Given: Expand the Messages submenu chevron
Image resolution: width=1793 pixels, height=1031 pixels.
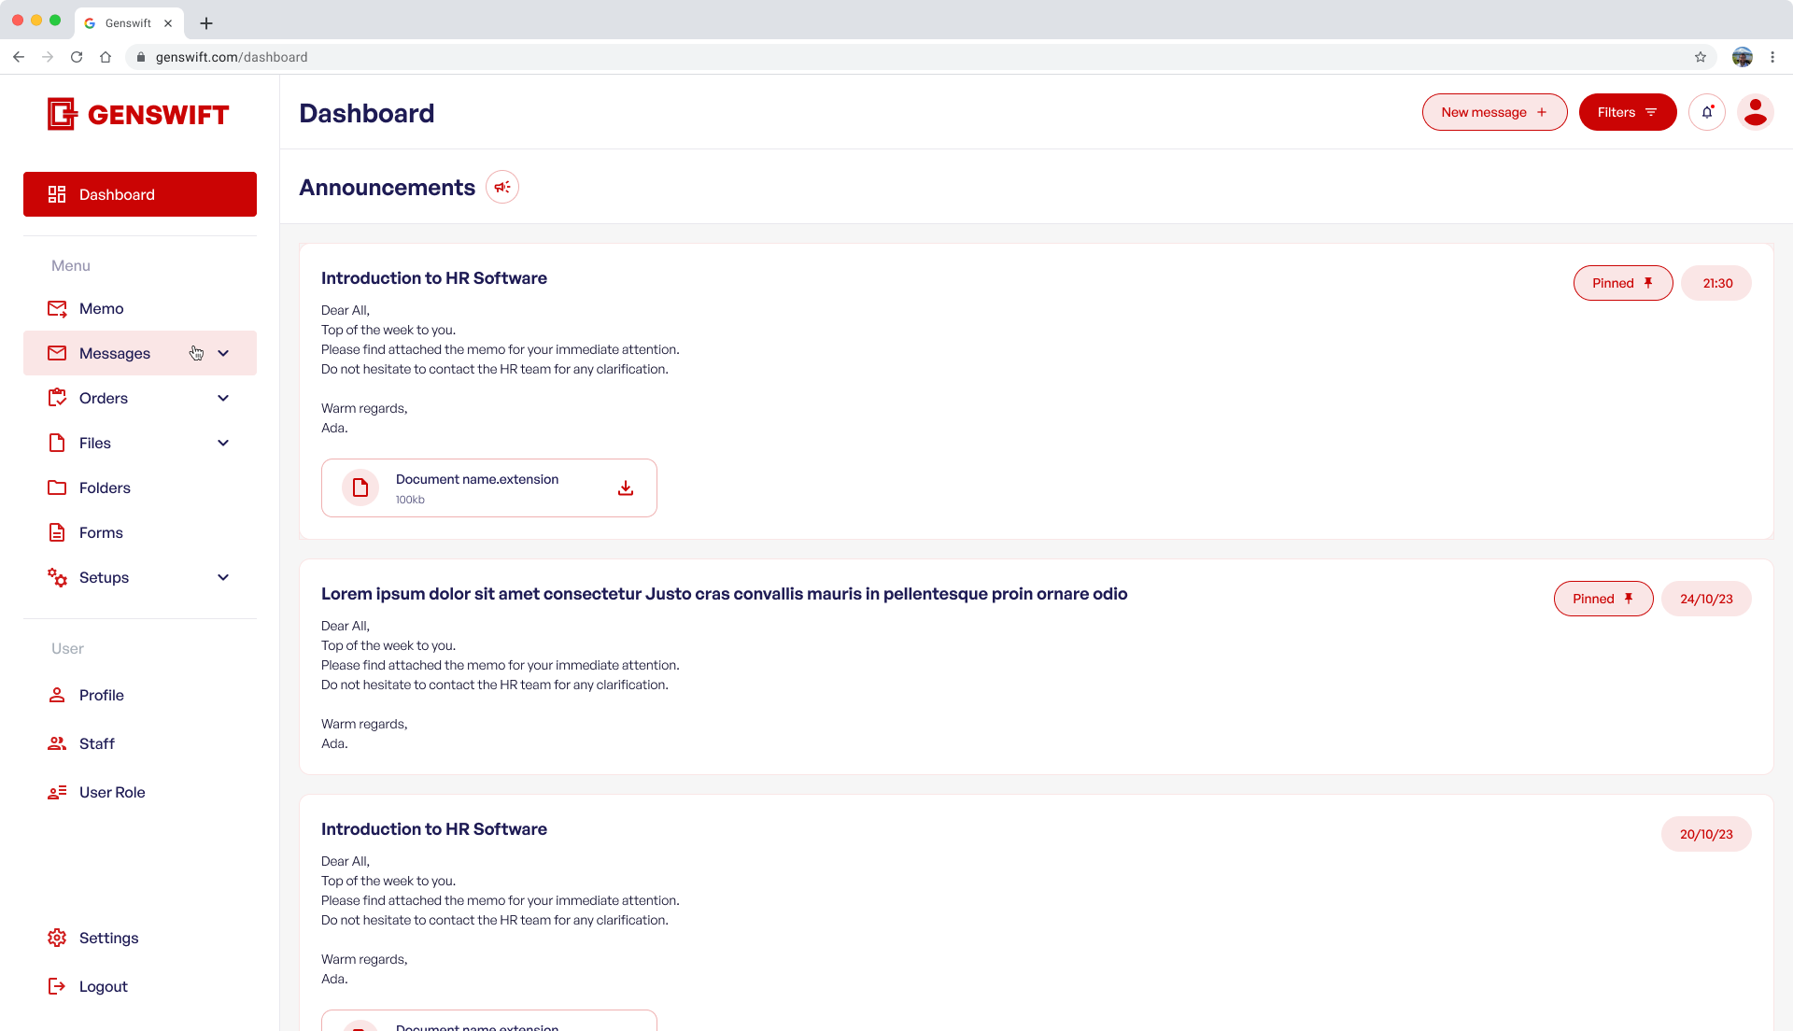Looking at the screenshot, I should 223,353.
